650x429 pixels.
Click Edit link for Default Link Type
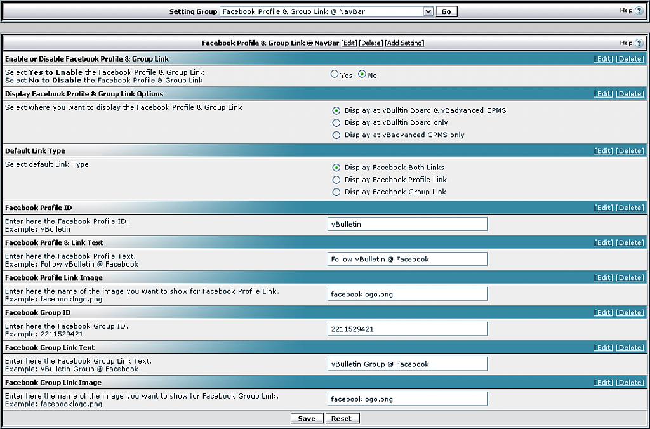pos(603,151)
